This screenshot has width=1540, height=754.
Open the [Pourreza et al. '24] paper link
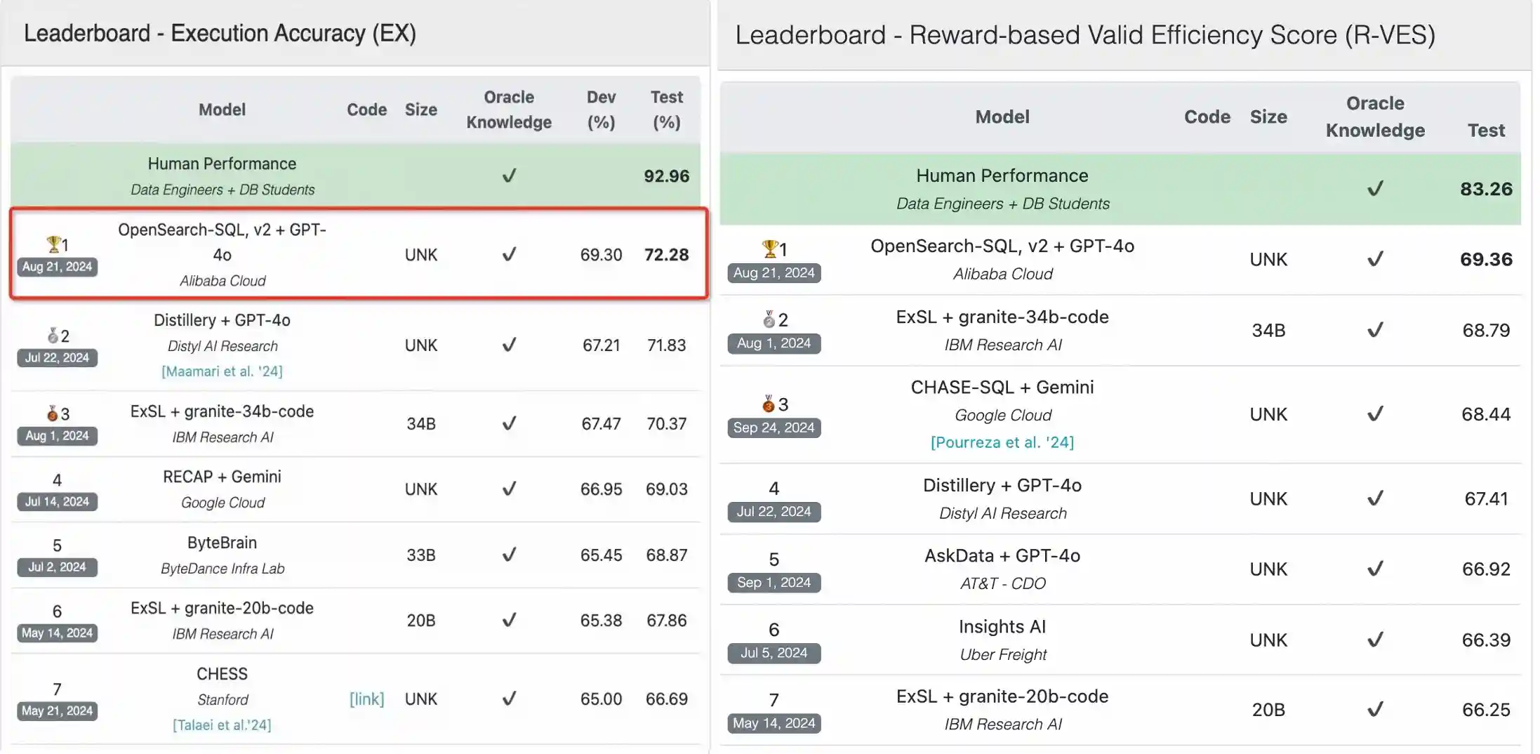1002,442
